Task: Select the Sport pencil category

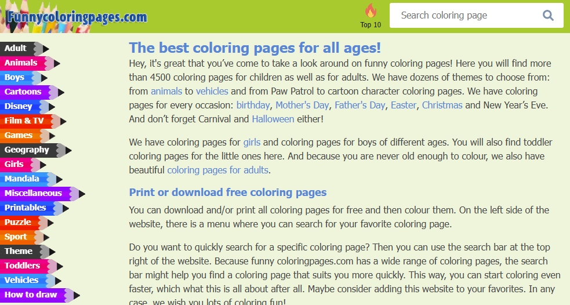Action: click(24, 237)
